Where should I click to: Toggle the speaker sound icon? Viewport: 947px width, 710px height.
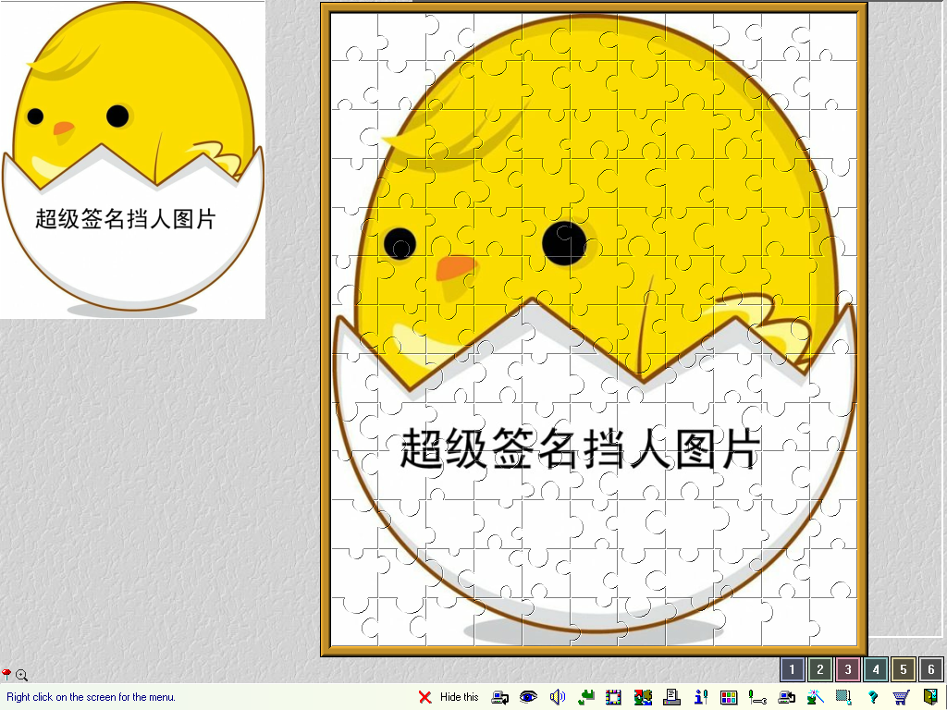click(x=558, y=697)
